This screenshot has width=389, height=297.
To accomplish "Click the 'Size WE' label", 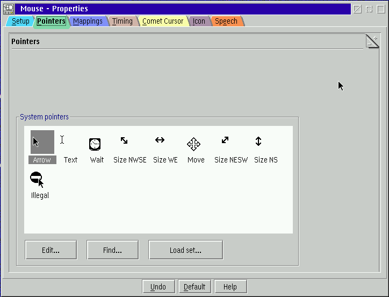I will tap(165, 160).
